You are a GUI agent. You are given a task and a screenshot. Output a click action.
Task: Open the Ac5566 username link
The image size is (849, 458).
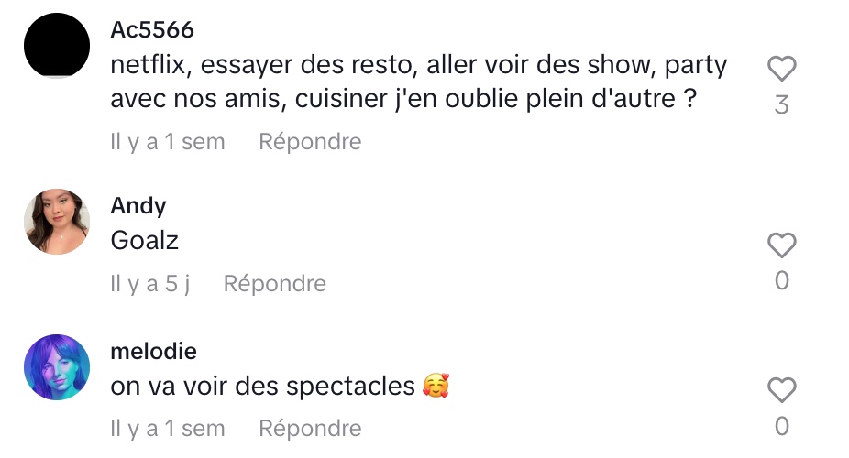pos(152,29)
